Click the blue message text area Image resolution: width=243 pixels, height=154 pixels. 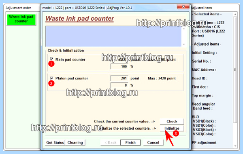pos(113,36)
